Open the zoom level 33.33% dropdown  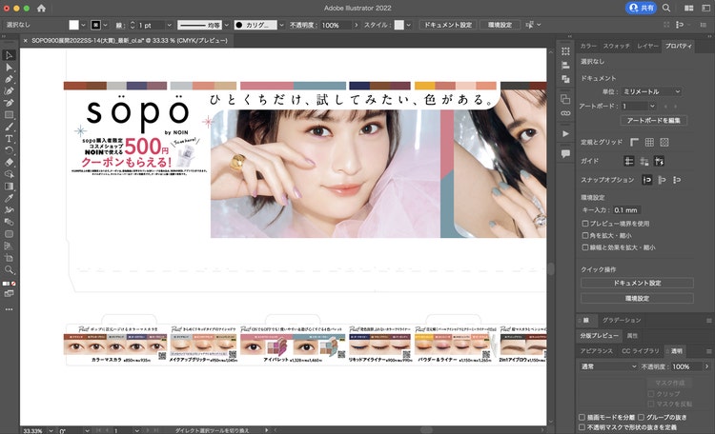pyautogui.click(x=51, y=430)
